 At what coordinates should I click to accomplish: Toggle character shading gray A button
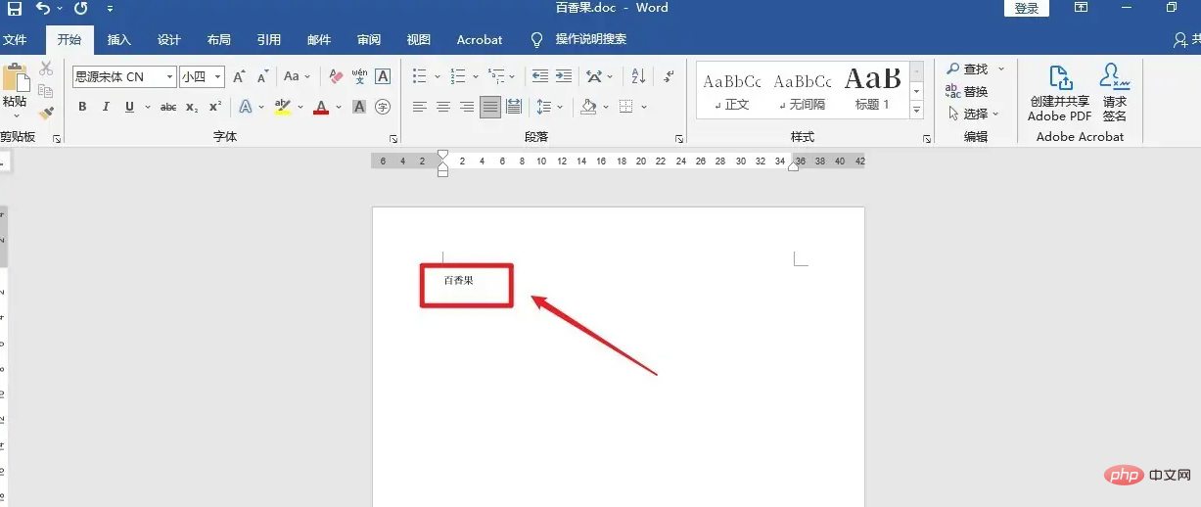(x=359, y=107)
